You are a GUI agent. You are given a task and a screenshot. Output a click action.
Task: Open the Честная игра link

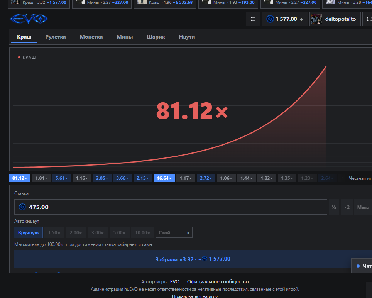tap(360, 178)
